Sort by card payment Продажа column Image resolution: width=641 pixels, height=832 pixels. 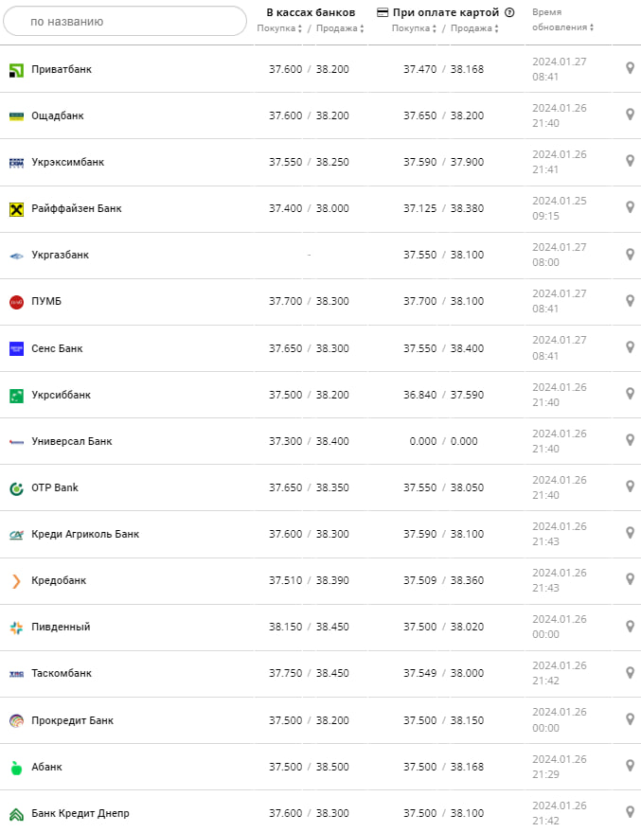[x=472, y=28]
